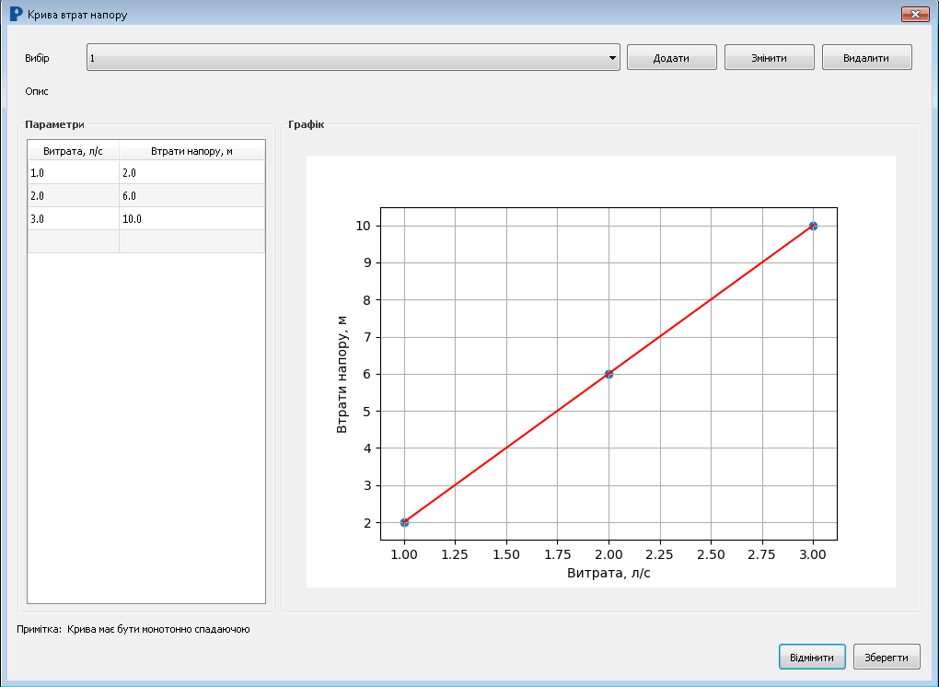Select flow cell with value 2.0 in second row
Image resolution: width=939 pixels, height=687 pixels.
(73, 196)
